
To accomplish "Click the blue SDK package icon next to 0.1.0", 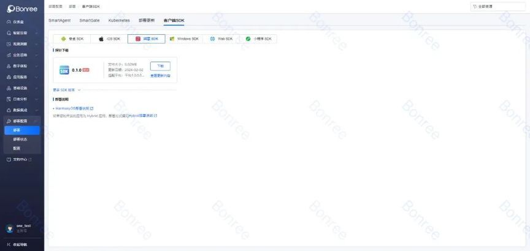I will (64, 70).
